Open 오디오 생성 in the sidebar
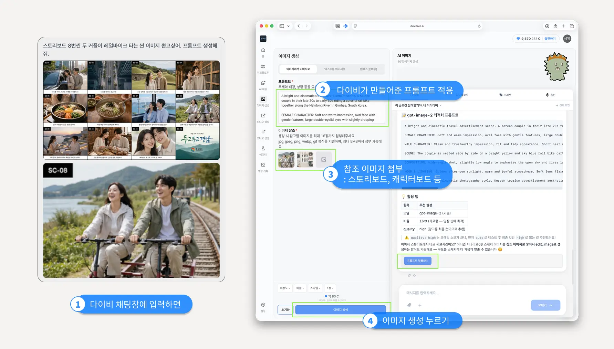614x349 pixels. 263,134
